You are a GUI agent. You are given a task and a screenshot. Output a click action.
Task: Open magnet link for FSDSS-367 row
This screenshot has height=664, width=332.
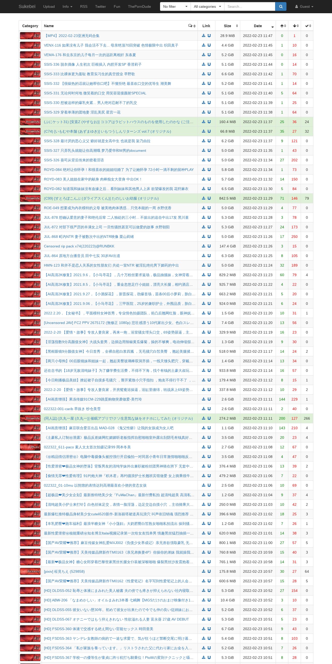click(209, 658)
